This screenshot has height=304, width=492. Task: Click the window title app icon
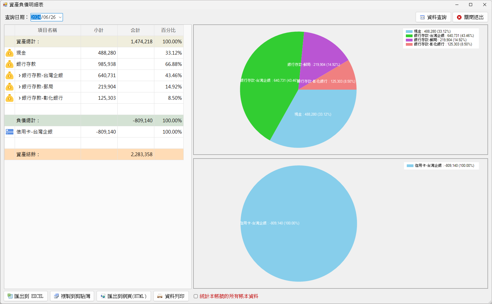click(x=5, y=5)
